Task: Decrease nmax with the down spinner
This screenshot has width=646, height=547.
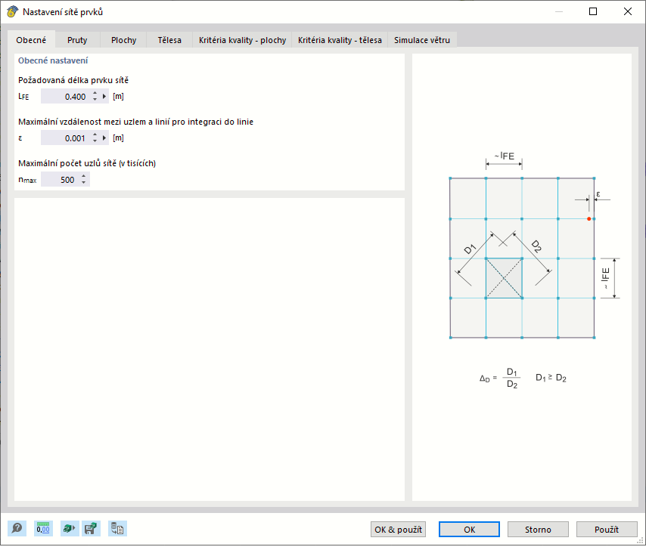Action: pyautogui.click(x=84, y=183)
